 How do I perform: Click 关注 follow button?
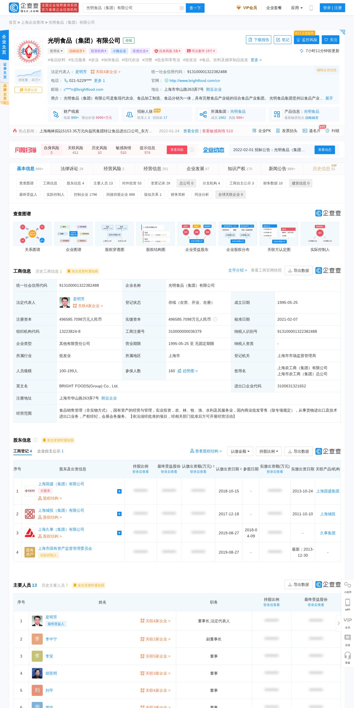pos(331,40)
